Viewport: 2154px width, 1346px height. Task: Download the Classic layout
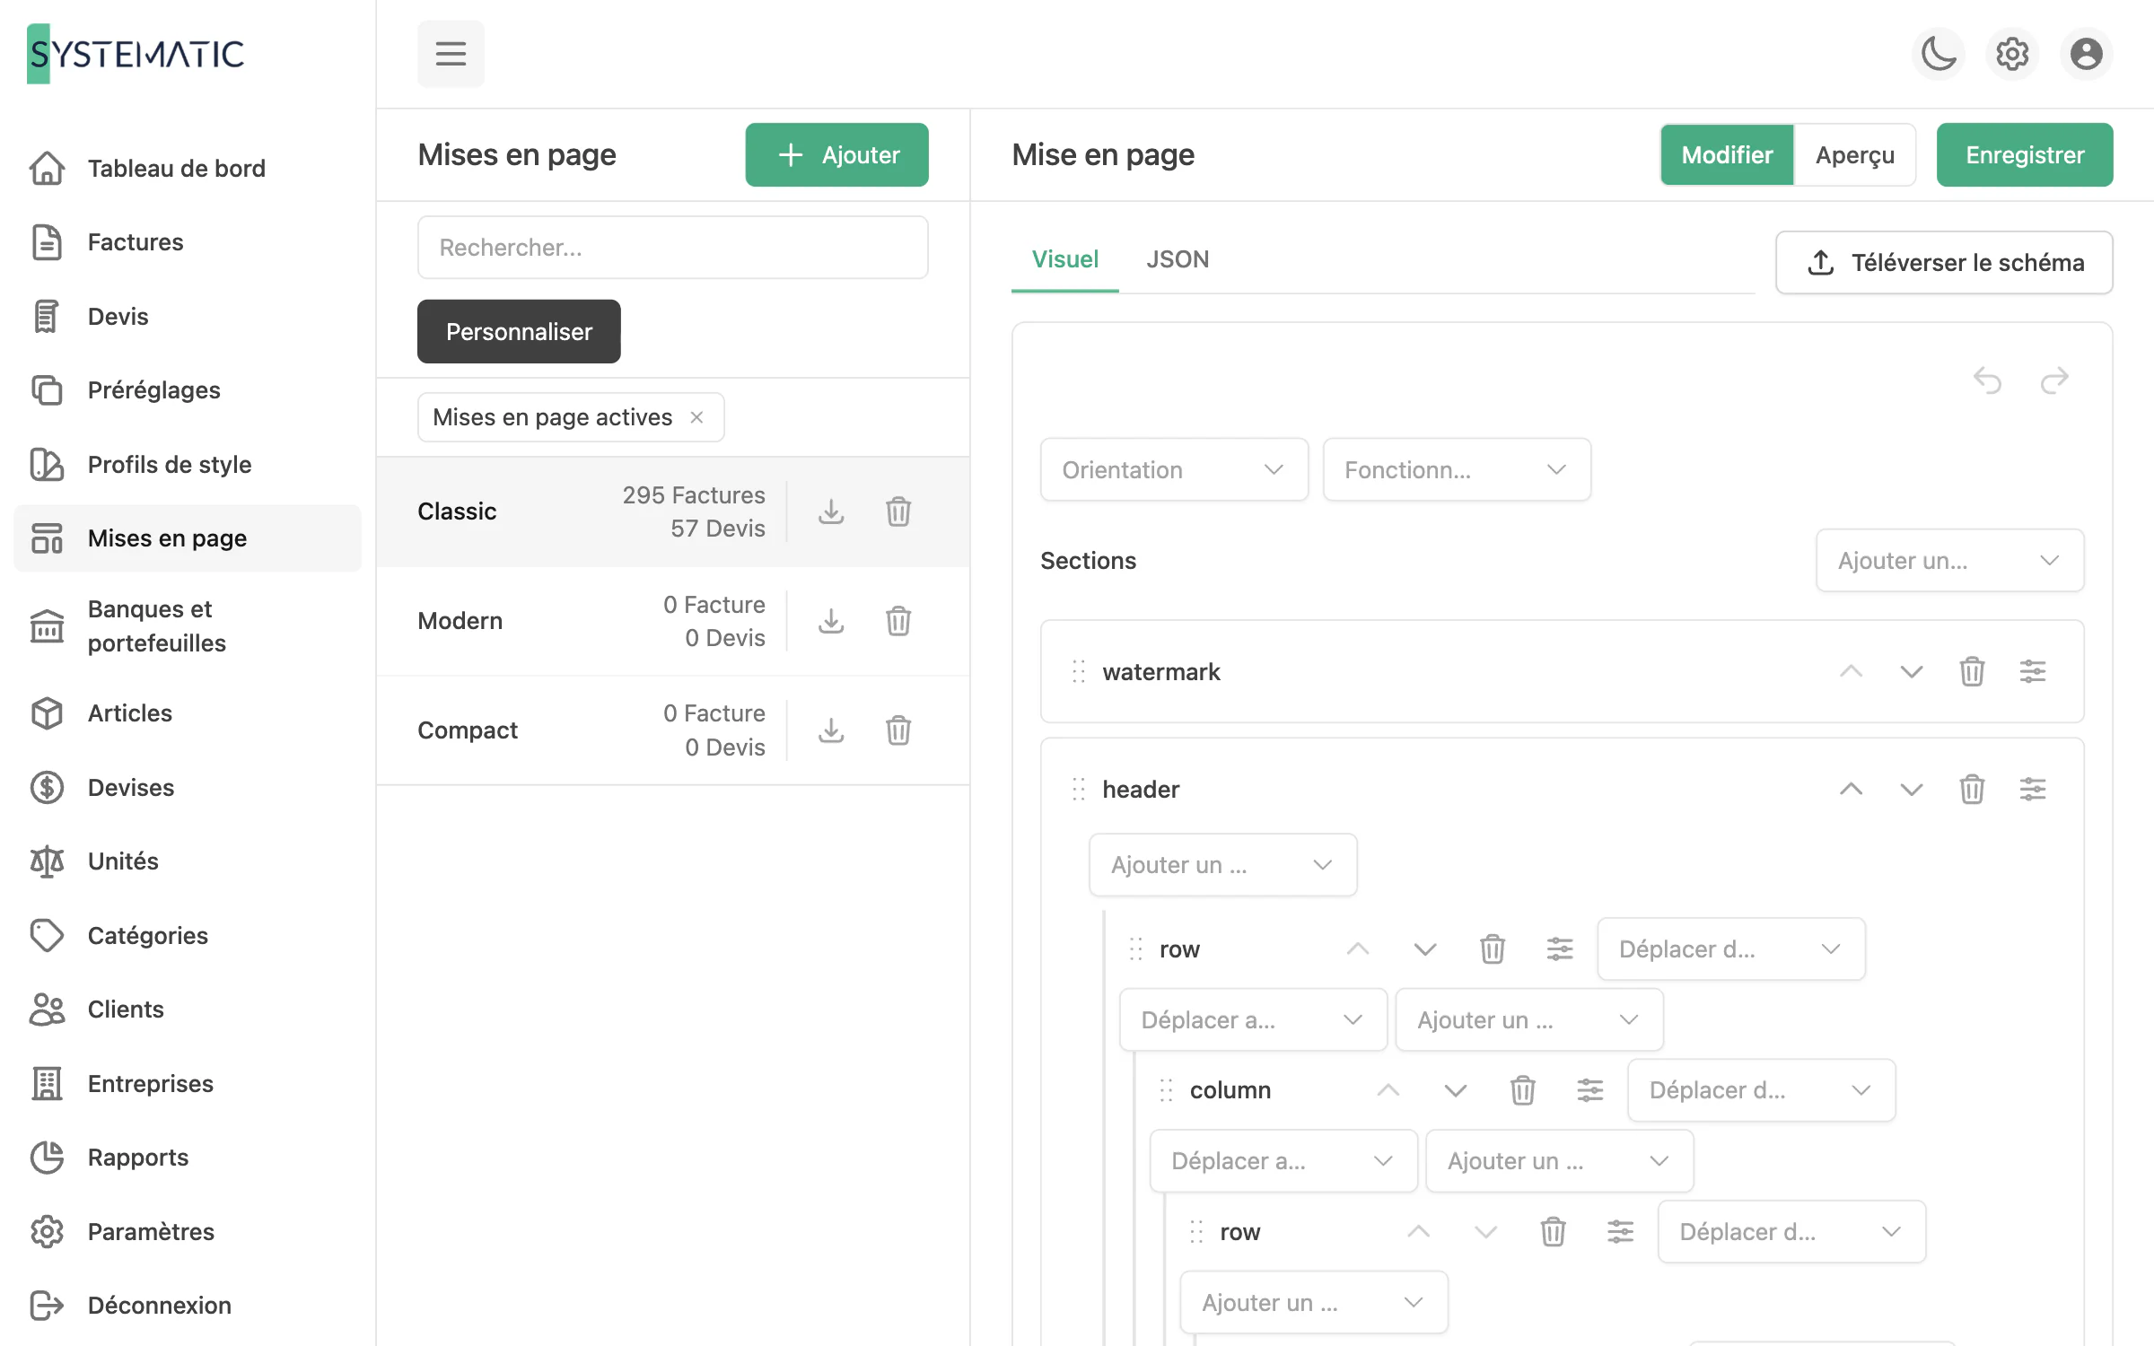coord(831,511)
